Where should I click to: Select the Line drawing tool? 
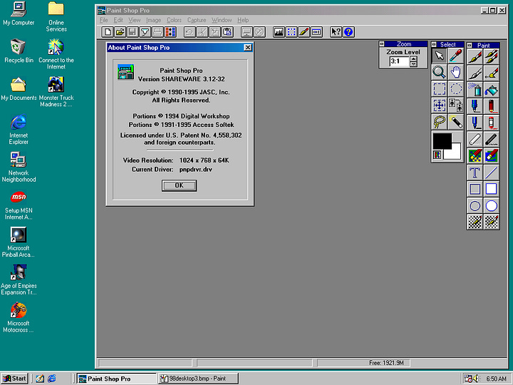tap(492, 173)
